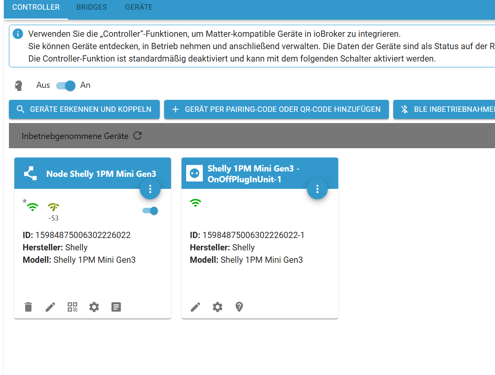
Task: Click Geräte erkennen und koppeln button
Action: (84, 110)
